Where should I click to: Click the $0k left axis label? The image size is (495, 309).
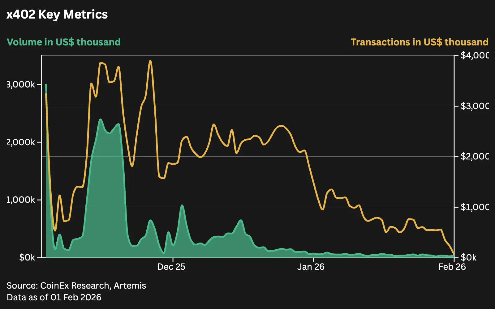click(x=27, y=257)
